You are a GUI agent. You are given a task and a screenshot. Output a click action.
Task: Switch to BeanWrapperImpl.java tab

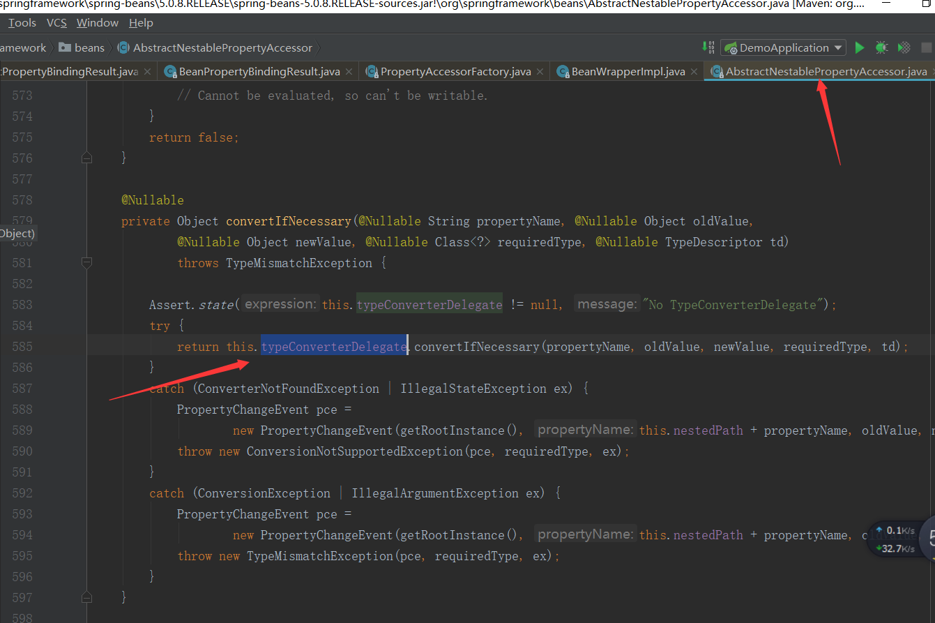[x=628, y=71]
